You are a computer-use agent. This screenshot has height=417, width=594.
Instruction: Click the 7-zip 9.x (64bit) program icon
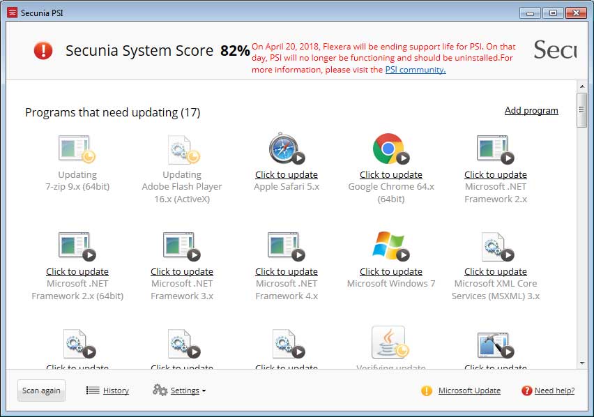click(x=77, y=149)
